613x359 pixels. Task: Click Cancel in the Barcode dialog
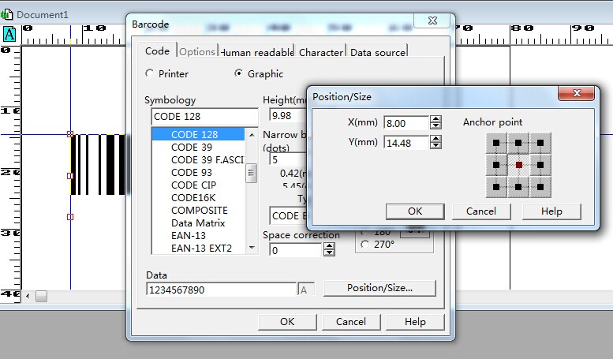(350, 322)
